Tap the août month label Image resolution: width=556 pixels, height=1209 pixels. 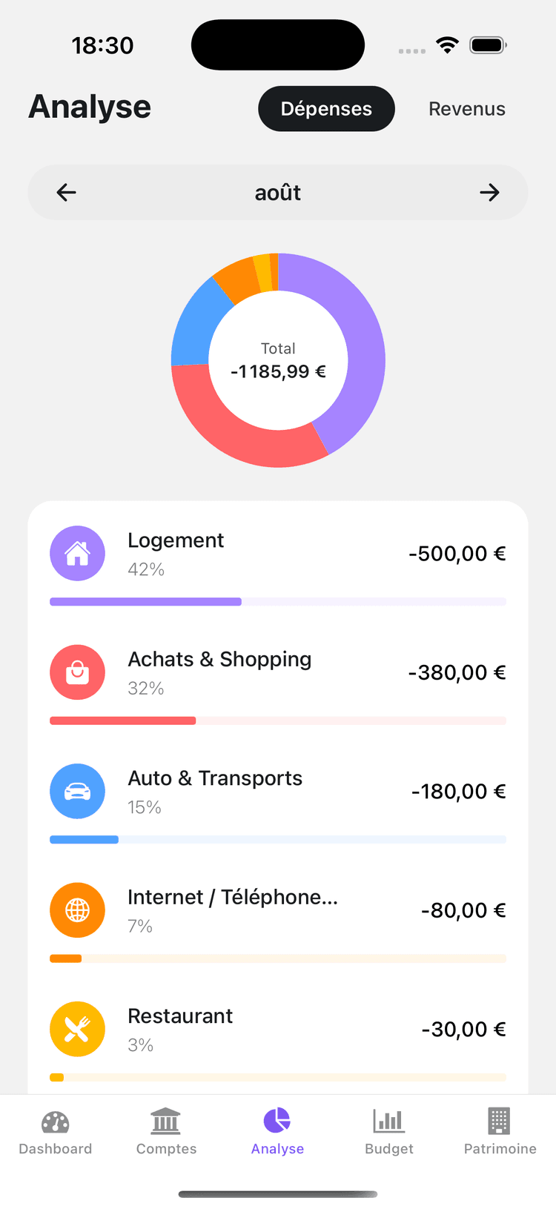coord(278,193)
